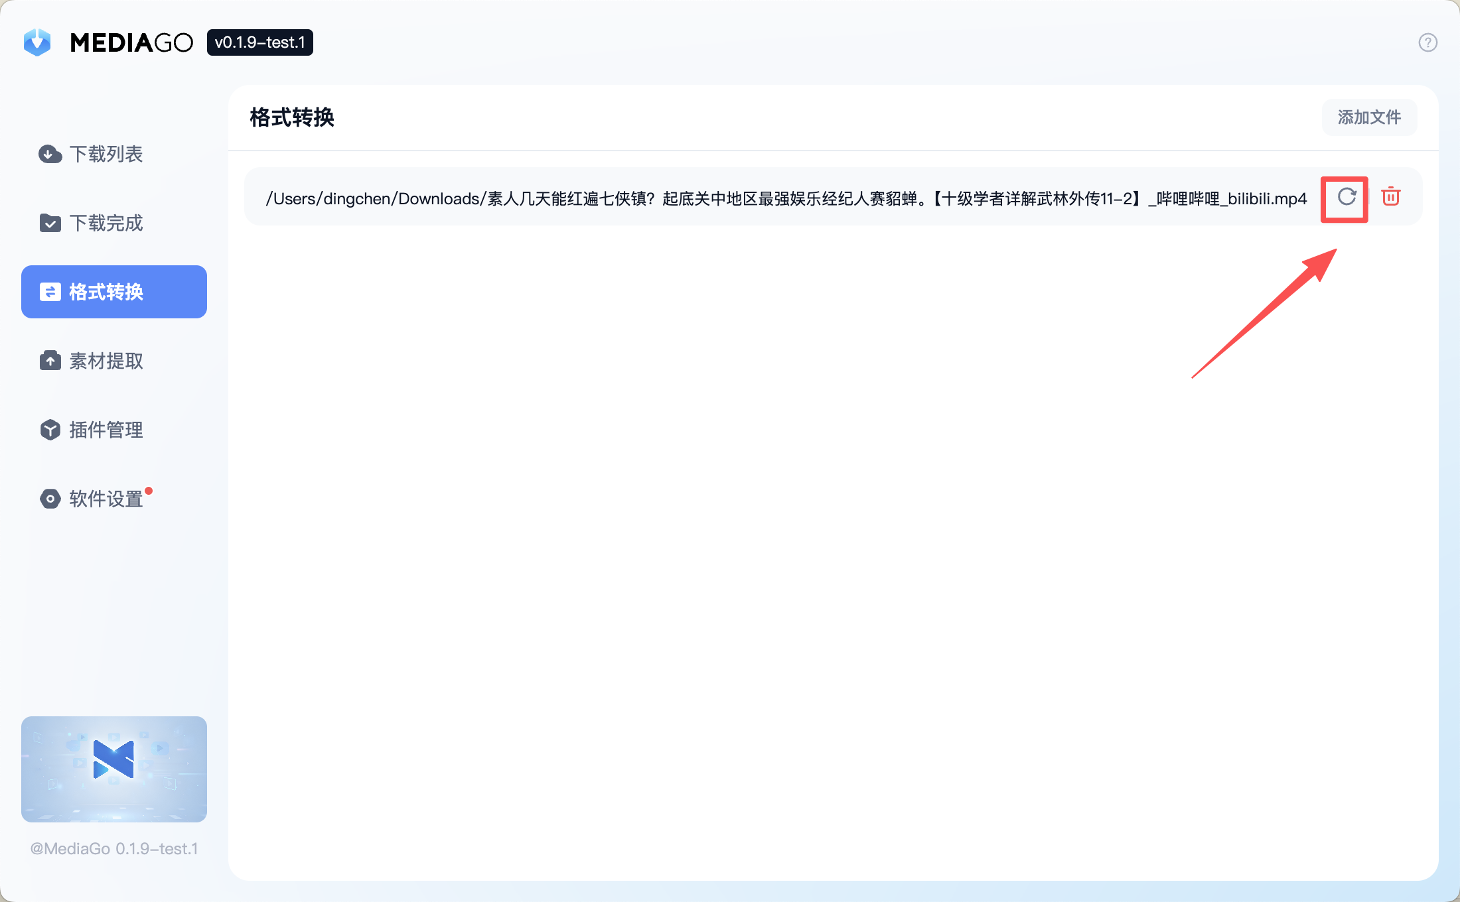The width and height of the screenshot is (1460, 902).
Task: Select the 下载列表 download icon in sidebar
Action: tap(50, 154)
